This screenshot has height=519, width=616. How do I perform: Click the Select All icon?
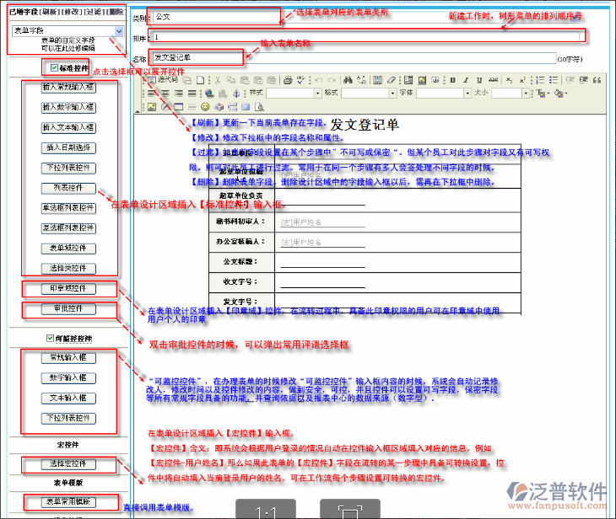[x=377, y=80]
